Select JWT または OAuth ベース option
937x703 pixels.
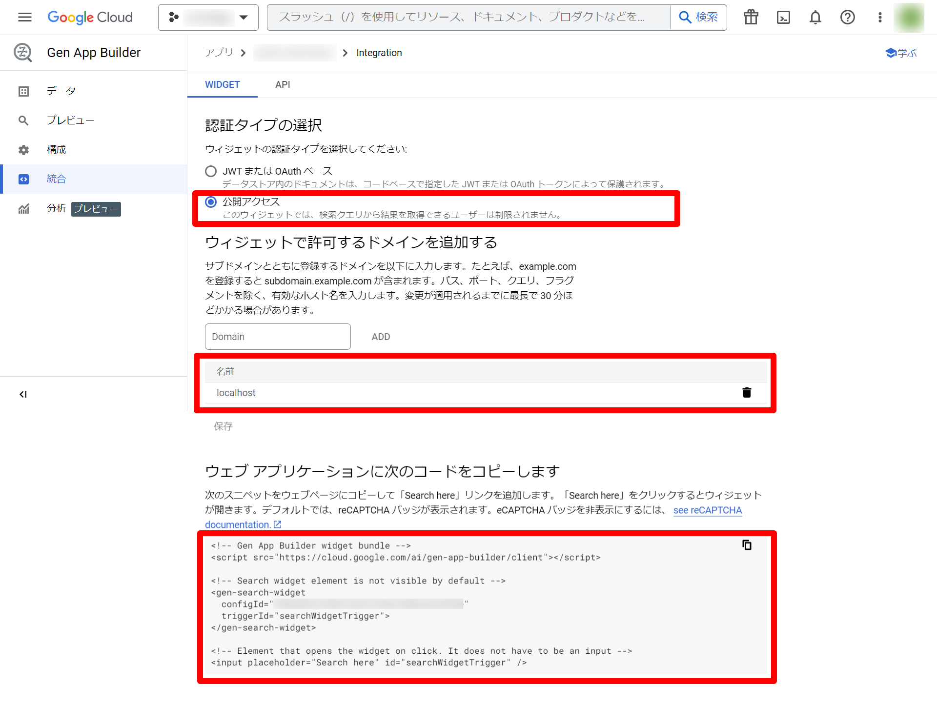(211, 171)
